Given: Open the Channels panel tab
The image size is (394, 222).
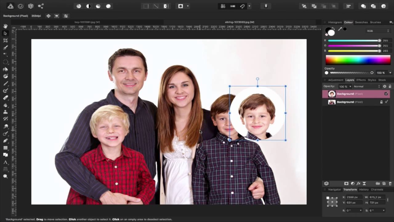Looking at the screenshot, I should pyautogui.click(x=377, y=189).
